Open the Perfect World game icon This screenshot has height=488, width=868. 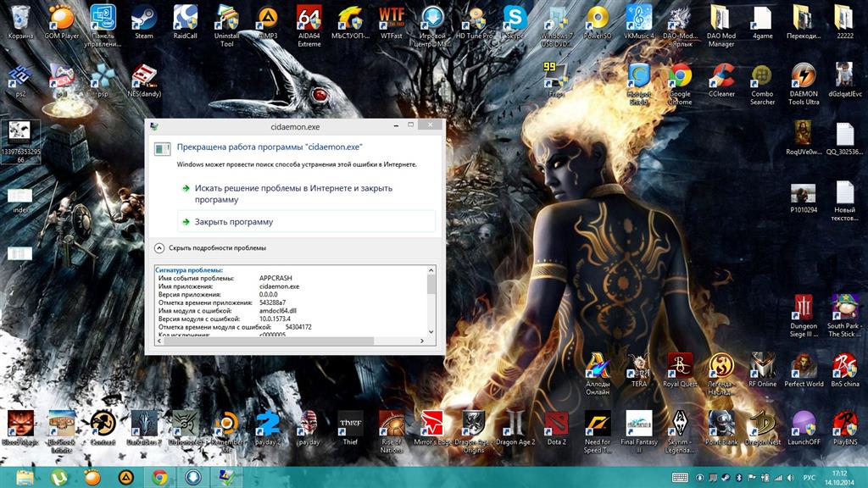pos(804,370)
